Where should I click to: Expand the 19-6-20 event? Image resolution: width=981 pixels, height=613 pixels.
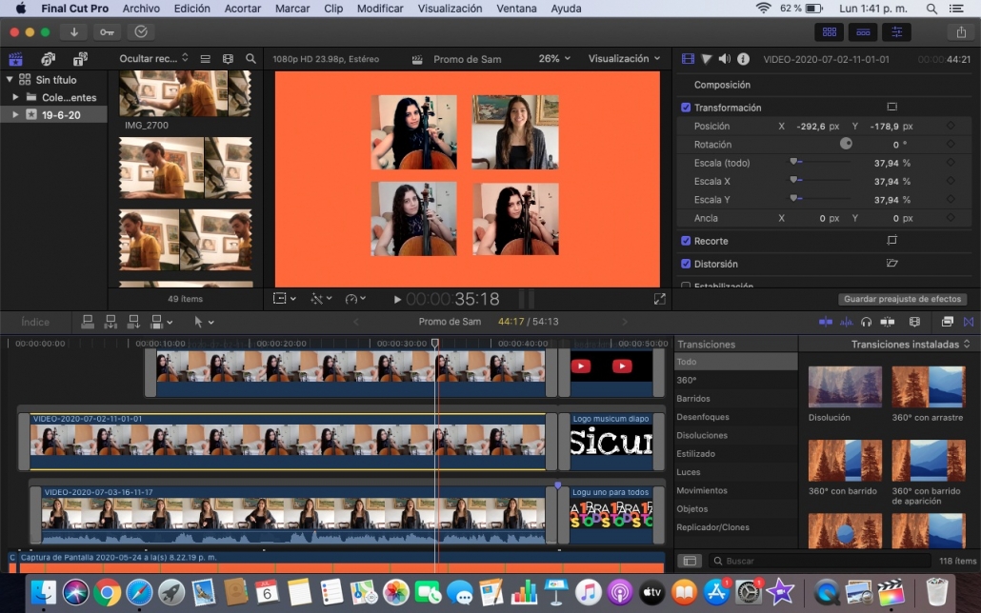pyautogui.click(x=15, y=115)
